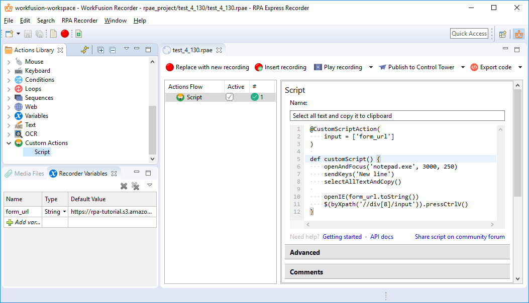Image resolution: width=529 pixels, height=303 pixels.
Task: Expand the Web category
Action: (x=9, y=107)
